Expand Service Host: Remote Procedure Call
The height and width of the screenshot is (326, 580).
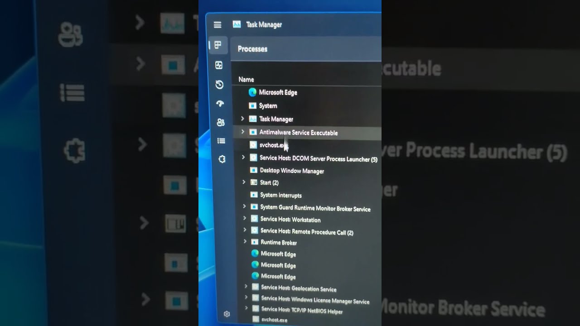pos(245,230)
